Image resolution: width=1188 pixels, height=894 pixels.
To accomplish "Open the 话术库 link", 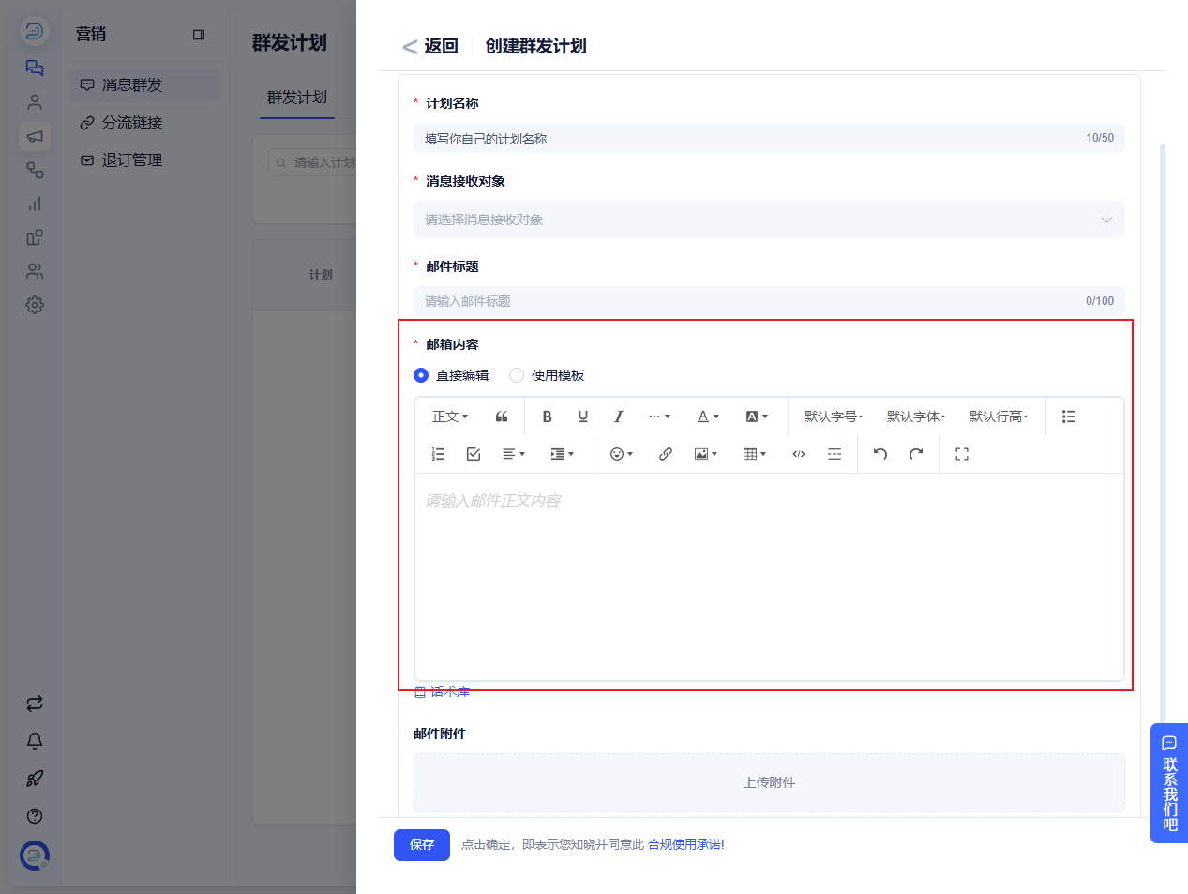I will 442,691.
